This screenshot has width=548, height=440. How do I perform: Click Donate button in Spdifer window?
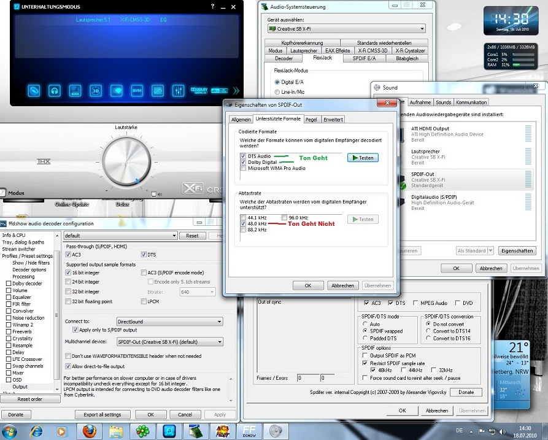[x=466, y=392]
